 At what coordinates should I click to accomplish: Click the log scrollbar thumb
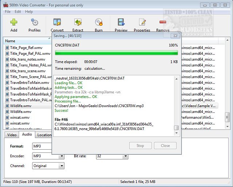(x=176, y=127)
